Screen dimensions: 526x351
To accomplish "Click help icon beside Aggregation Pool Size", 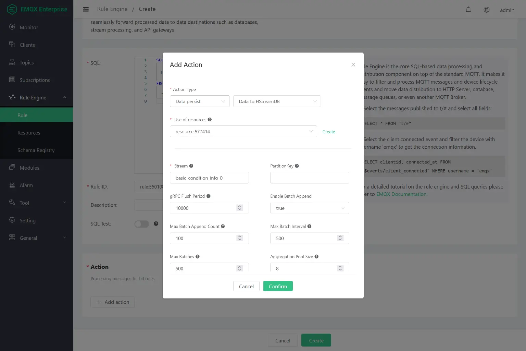I will pyautogui.click(x=316, y=256).
